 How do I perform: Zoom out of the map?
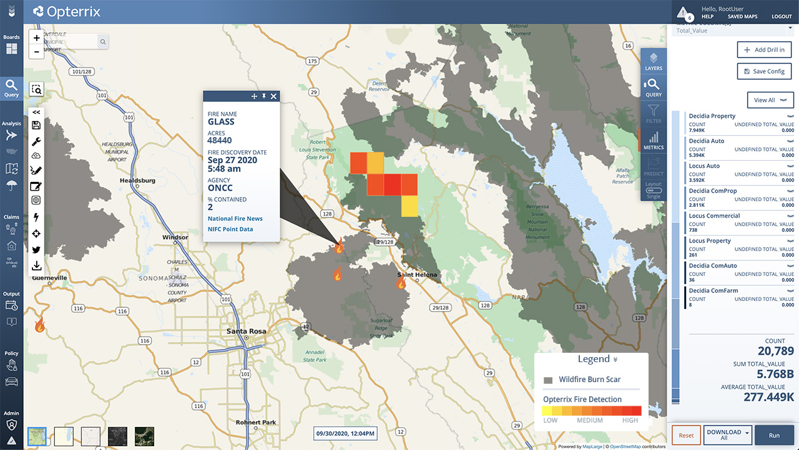37,52
